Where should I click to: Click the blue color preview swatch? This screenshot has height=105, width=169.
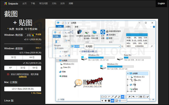pyautogui.click(x=137, y=35)
